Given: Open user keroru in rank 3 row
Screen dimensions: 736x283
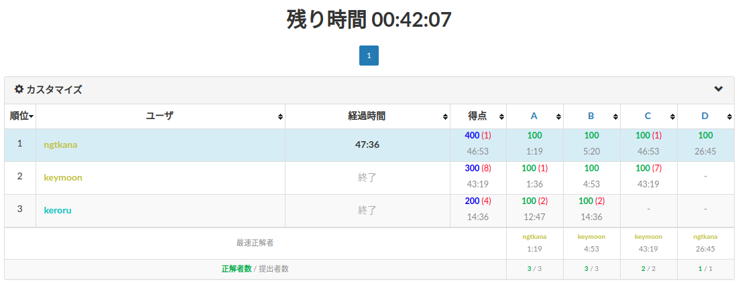Looking at the screenshot, I should (x=58, y=210).
